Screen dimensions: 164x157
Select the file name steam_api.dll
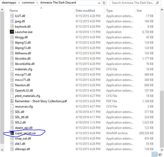point(24,128)
